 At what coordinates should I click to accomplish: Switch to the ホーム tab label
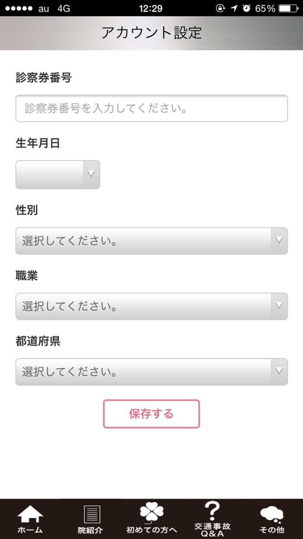(30, 530)
